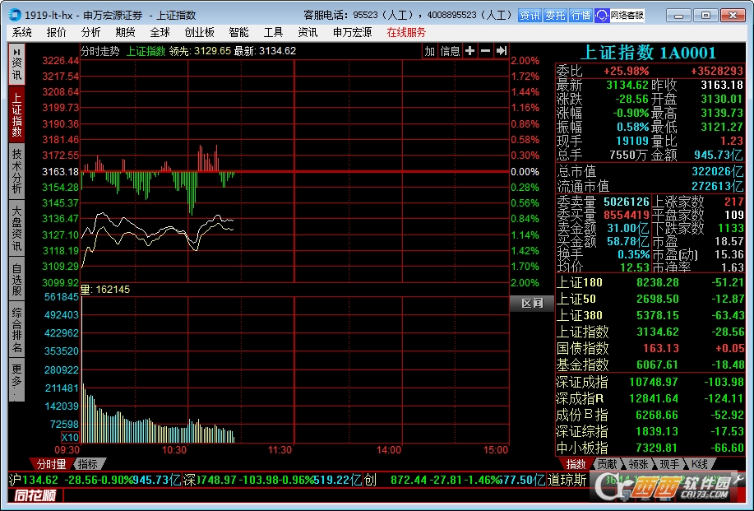Click the 道琼斯 ticker in status bar

567,480
